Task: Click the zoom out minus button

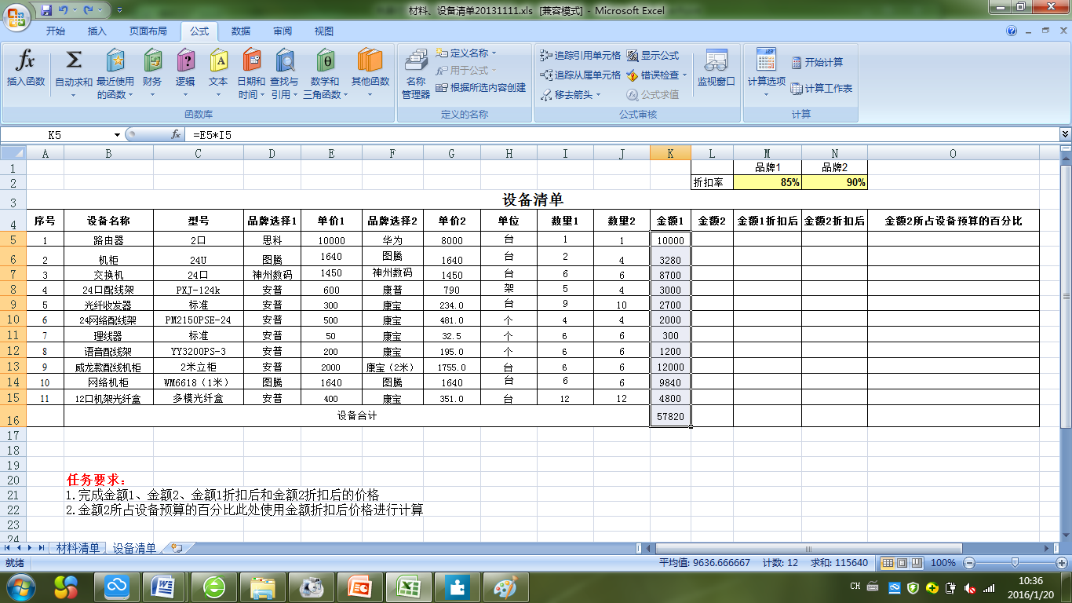Action: [970, 563]
